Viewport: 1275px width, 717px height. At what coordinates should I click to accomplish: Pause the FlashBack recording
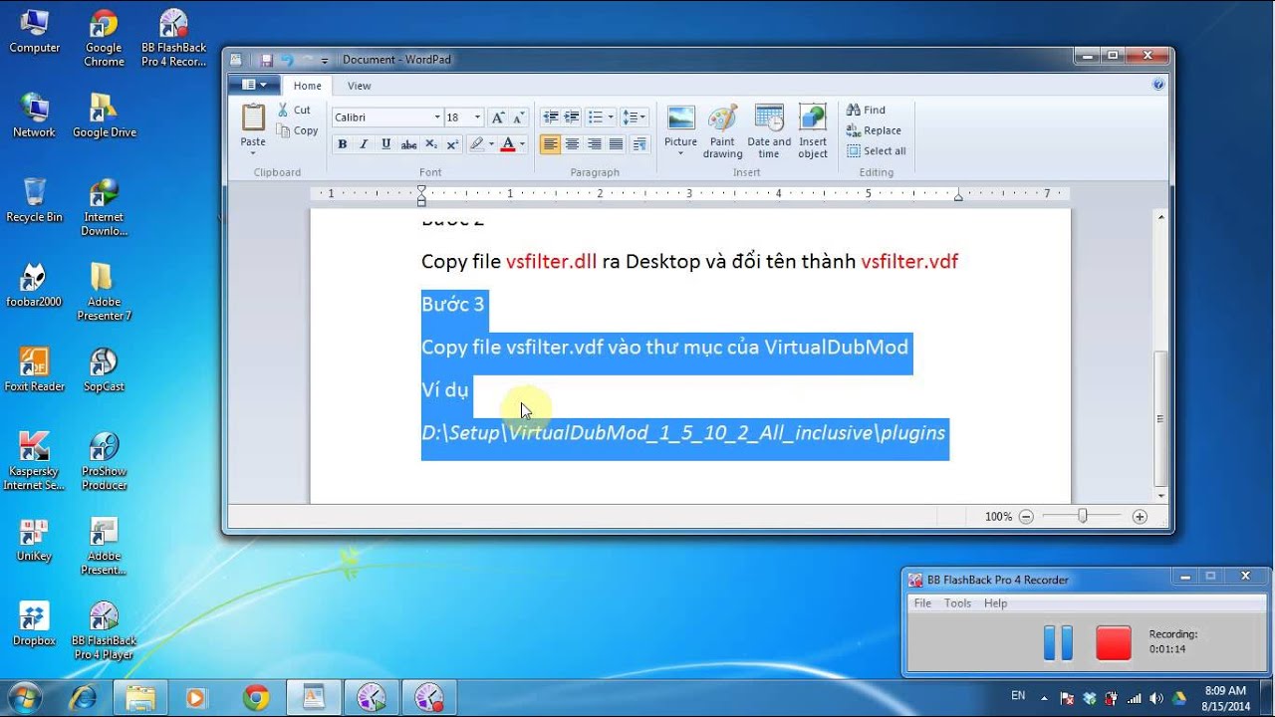tap(1058, 643)
